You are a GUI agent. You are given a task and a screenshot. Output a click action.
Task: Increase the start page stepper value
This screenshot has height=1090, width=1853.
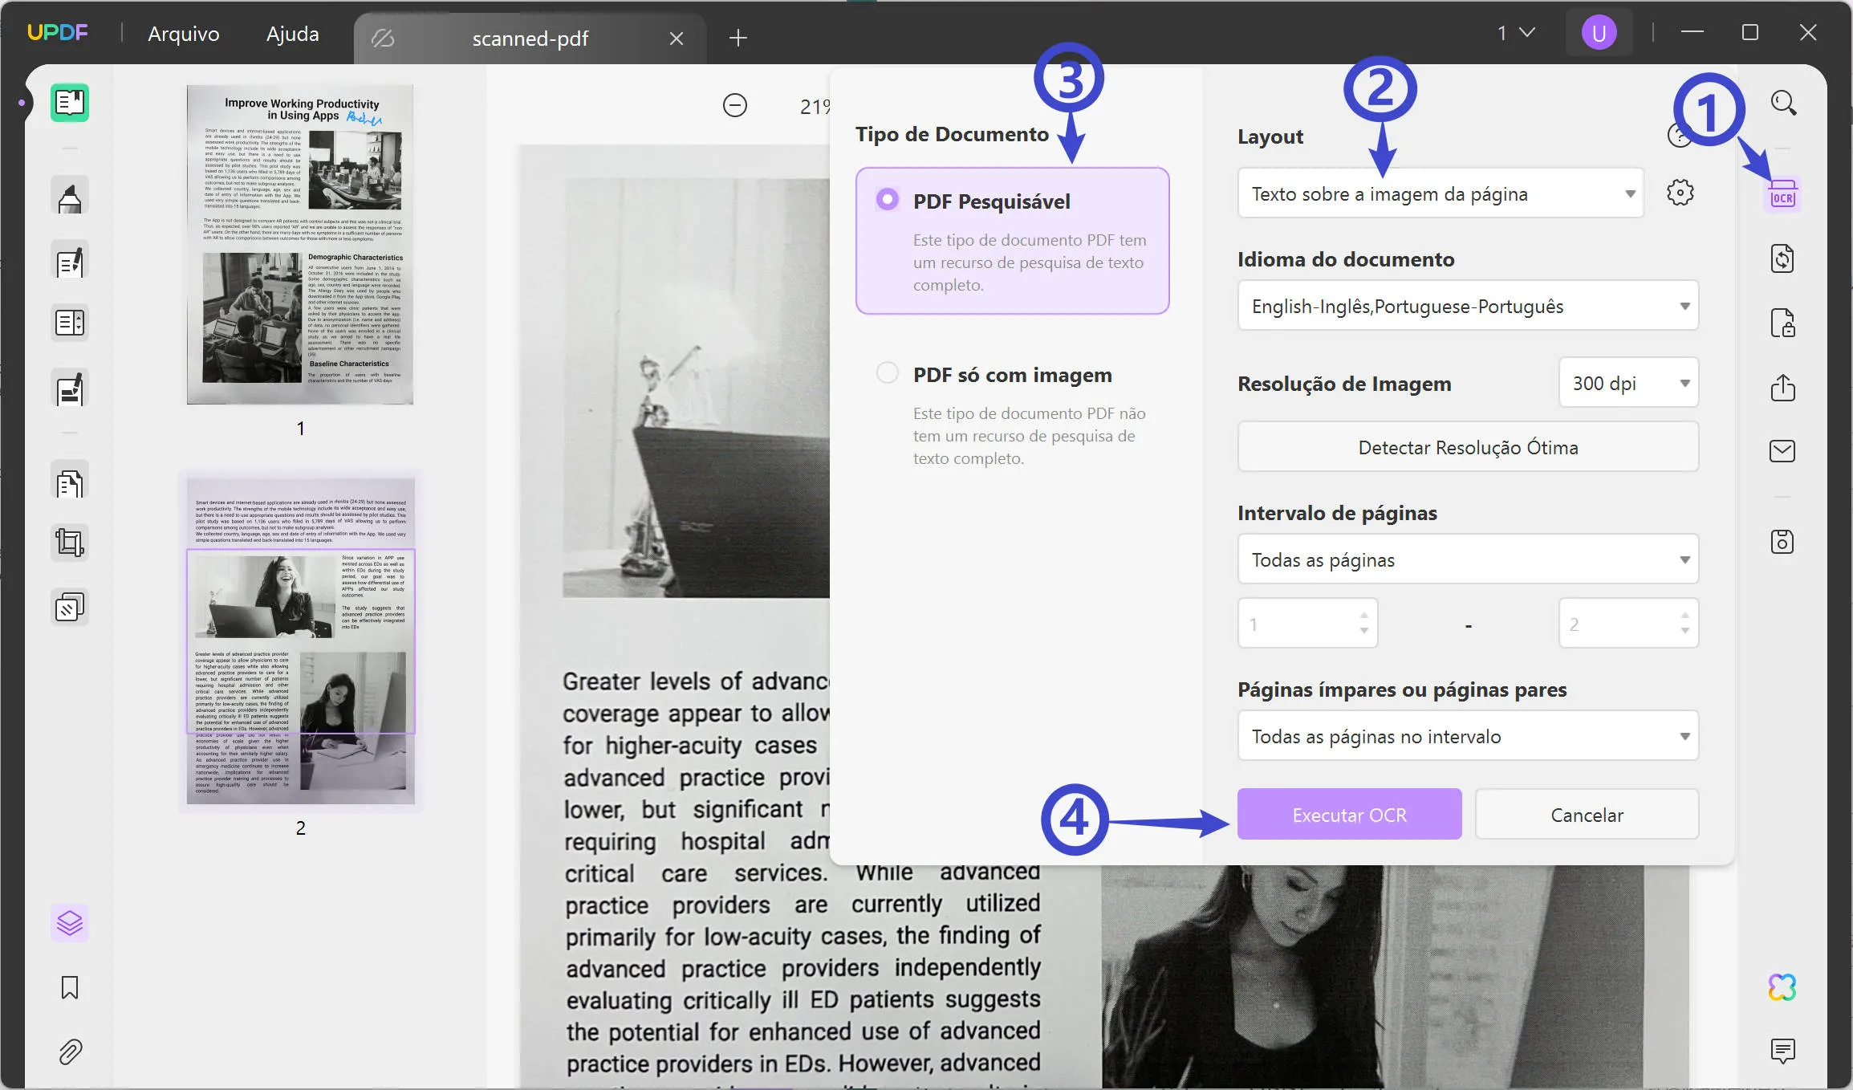point(1363,616)
